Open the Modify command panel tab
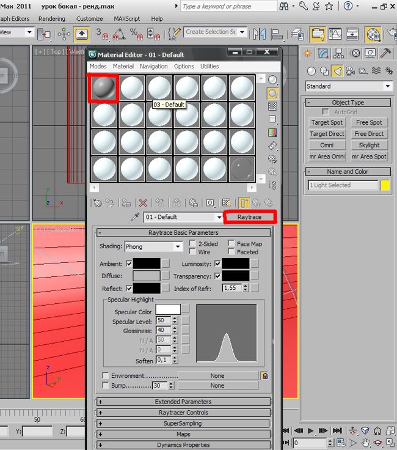 [x=323, y=53]
